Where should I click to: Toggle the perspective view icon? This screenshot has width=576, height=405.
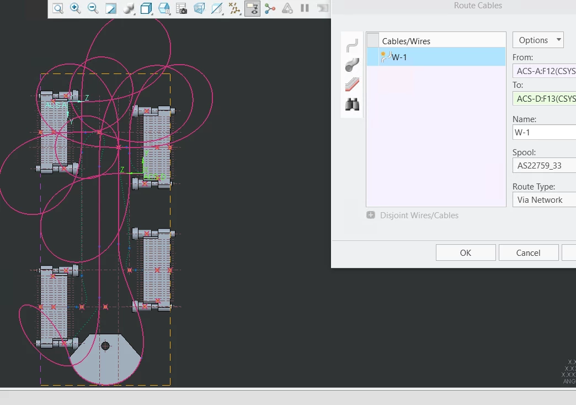199,8
